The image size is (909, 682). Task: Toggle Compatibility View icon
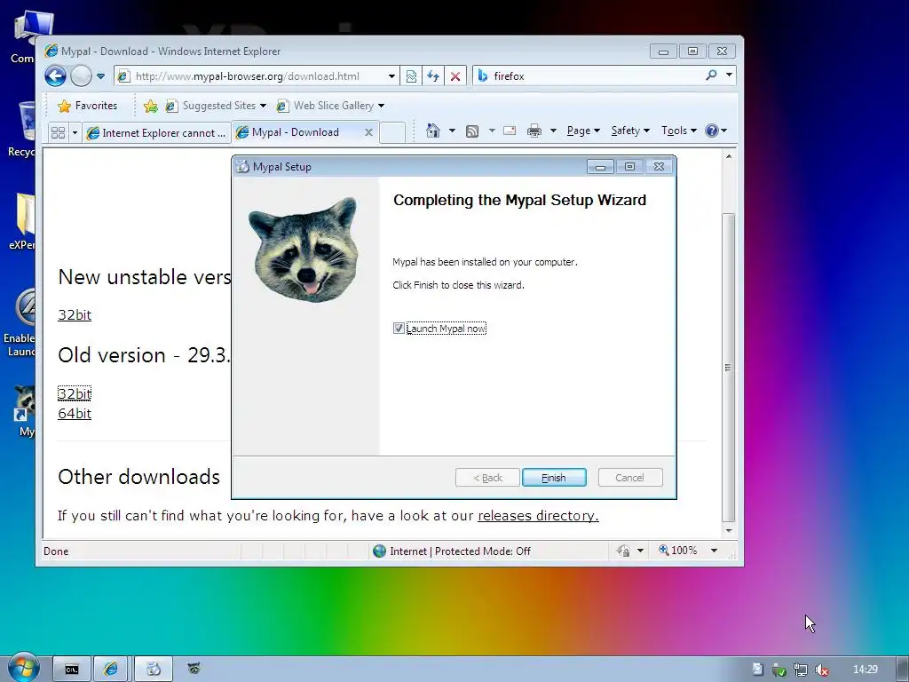411,76
